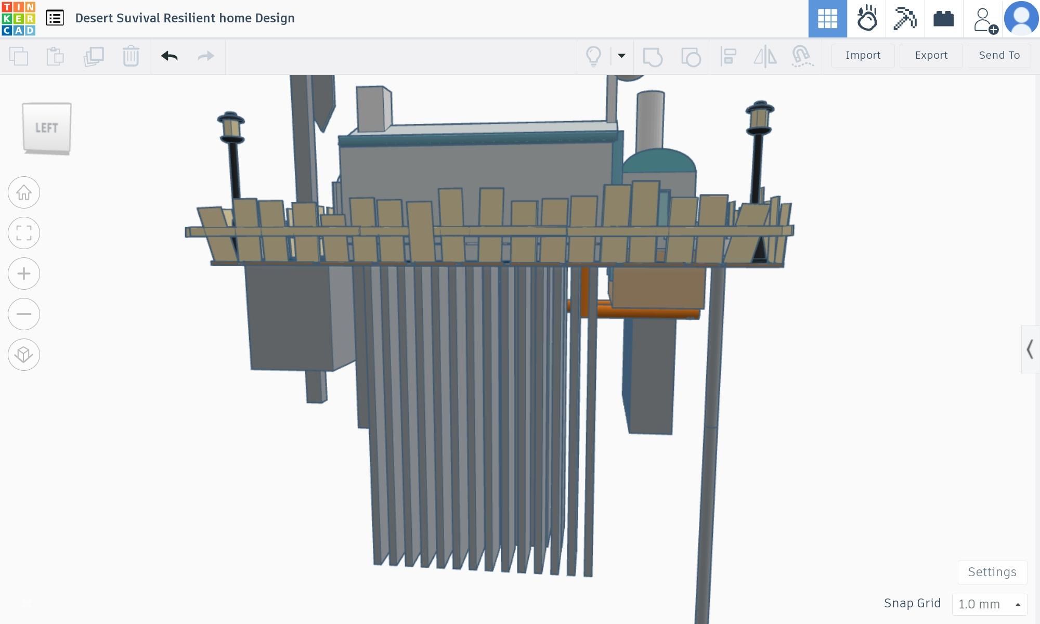The width and height of the screenshot is (1040, 624).
Task: Switch to Bricks mode
Action: point(943,19)
